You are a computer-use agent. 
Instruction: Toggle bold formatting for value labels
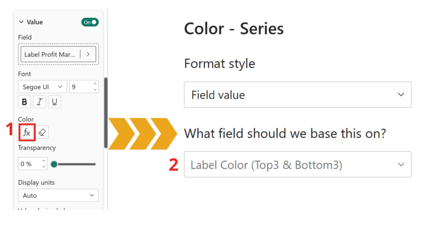[24, 102]
